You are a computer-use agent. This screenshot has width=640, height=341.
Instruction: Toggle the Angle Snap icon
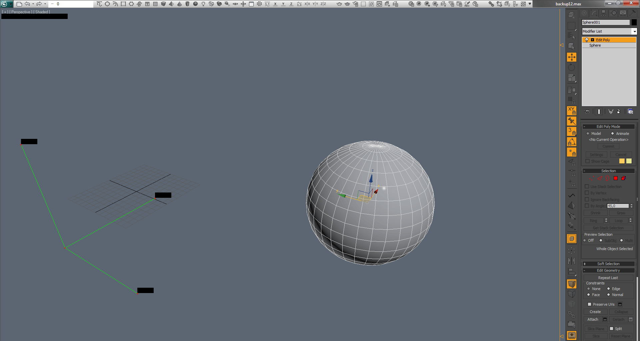pyautogui.click(x=572, y=142)
